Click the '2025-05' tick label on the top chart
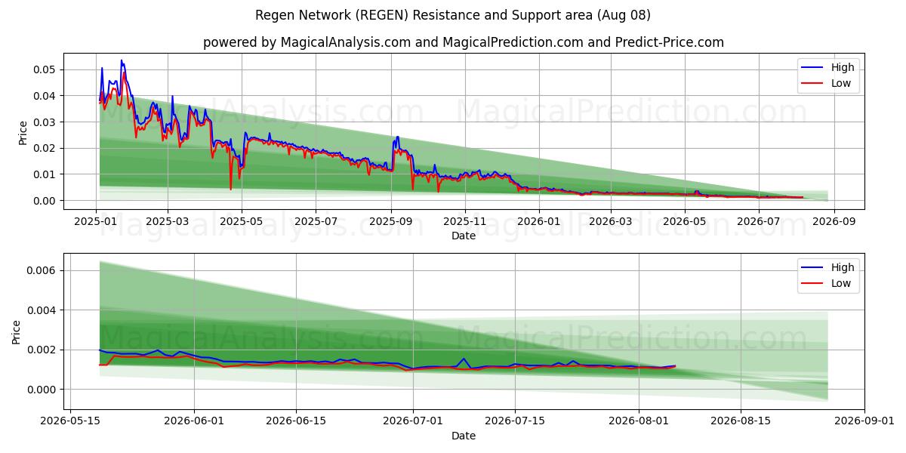The image size is (906, 453). [x=241, y=221]
